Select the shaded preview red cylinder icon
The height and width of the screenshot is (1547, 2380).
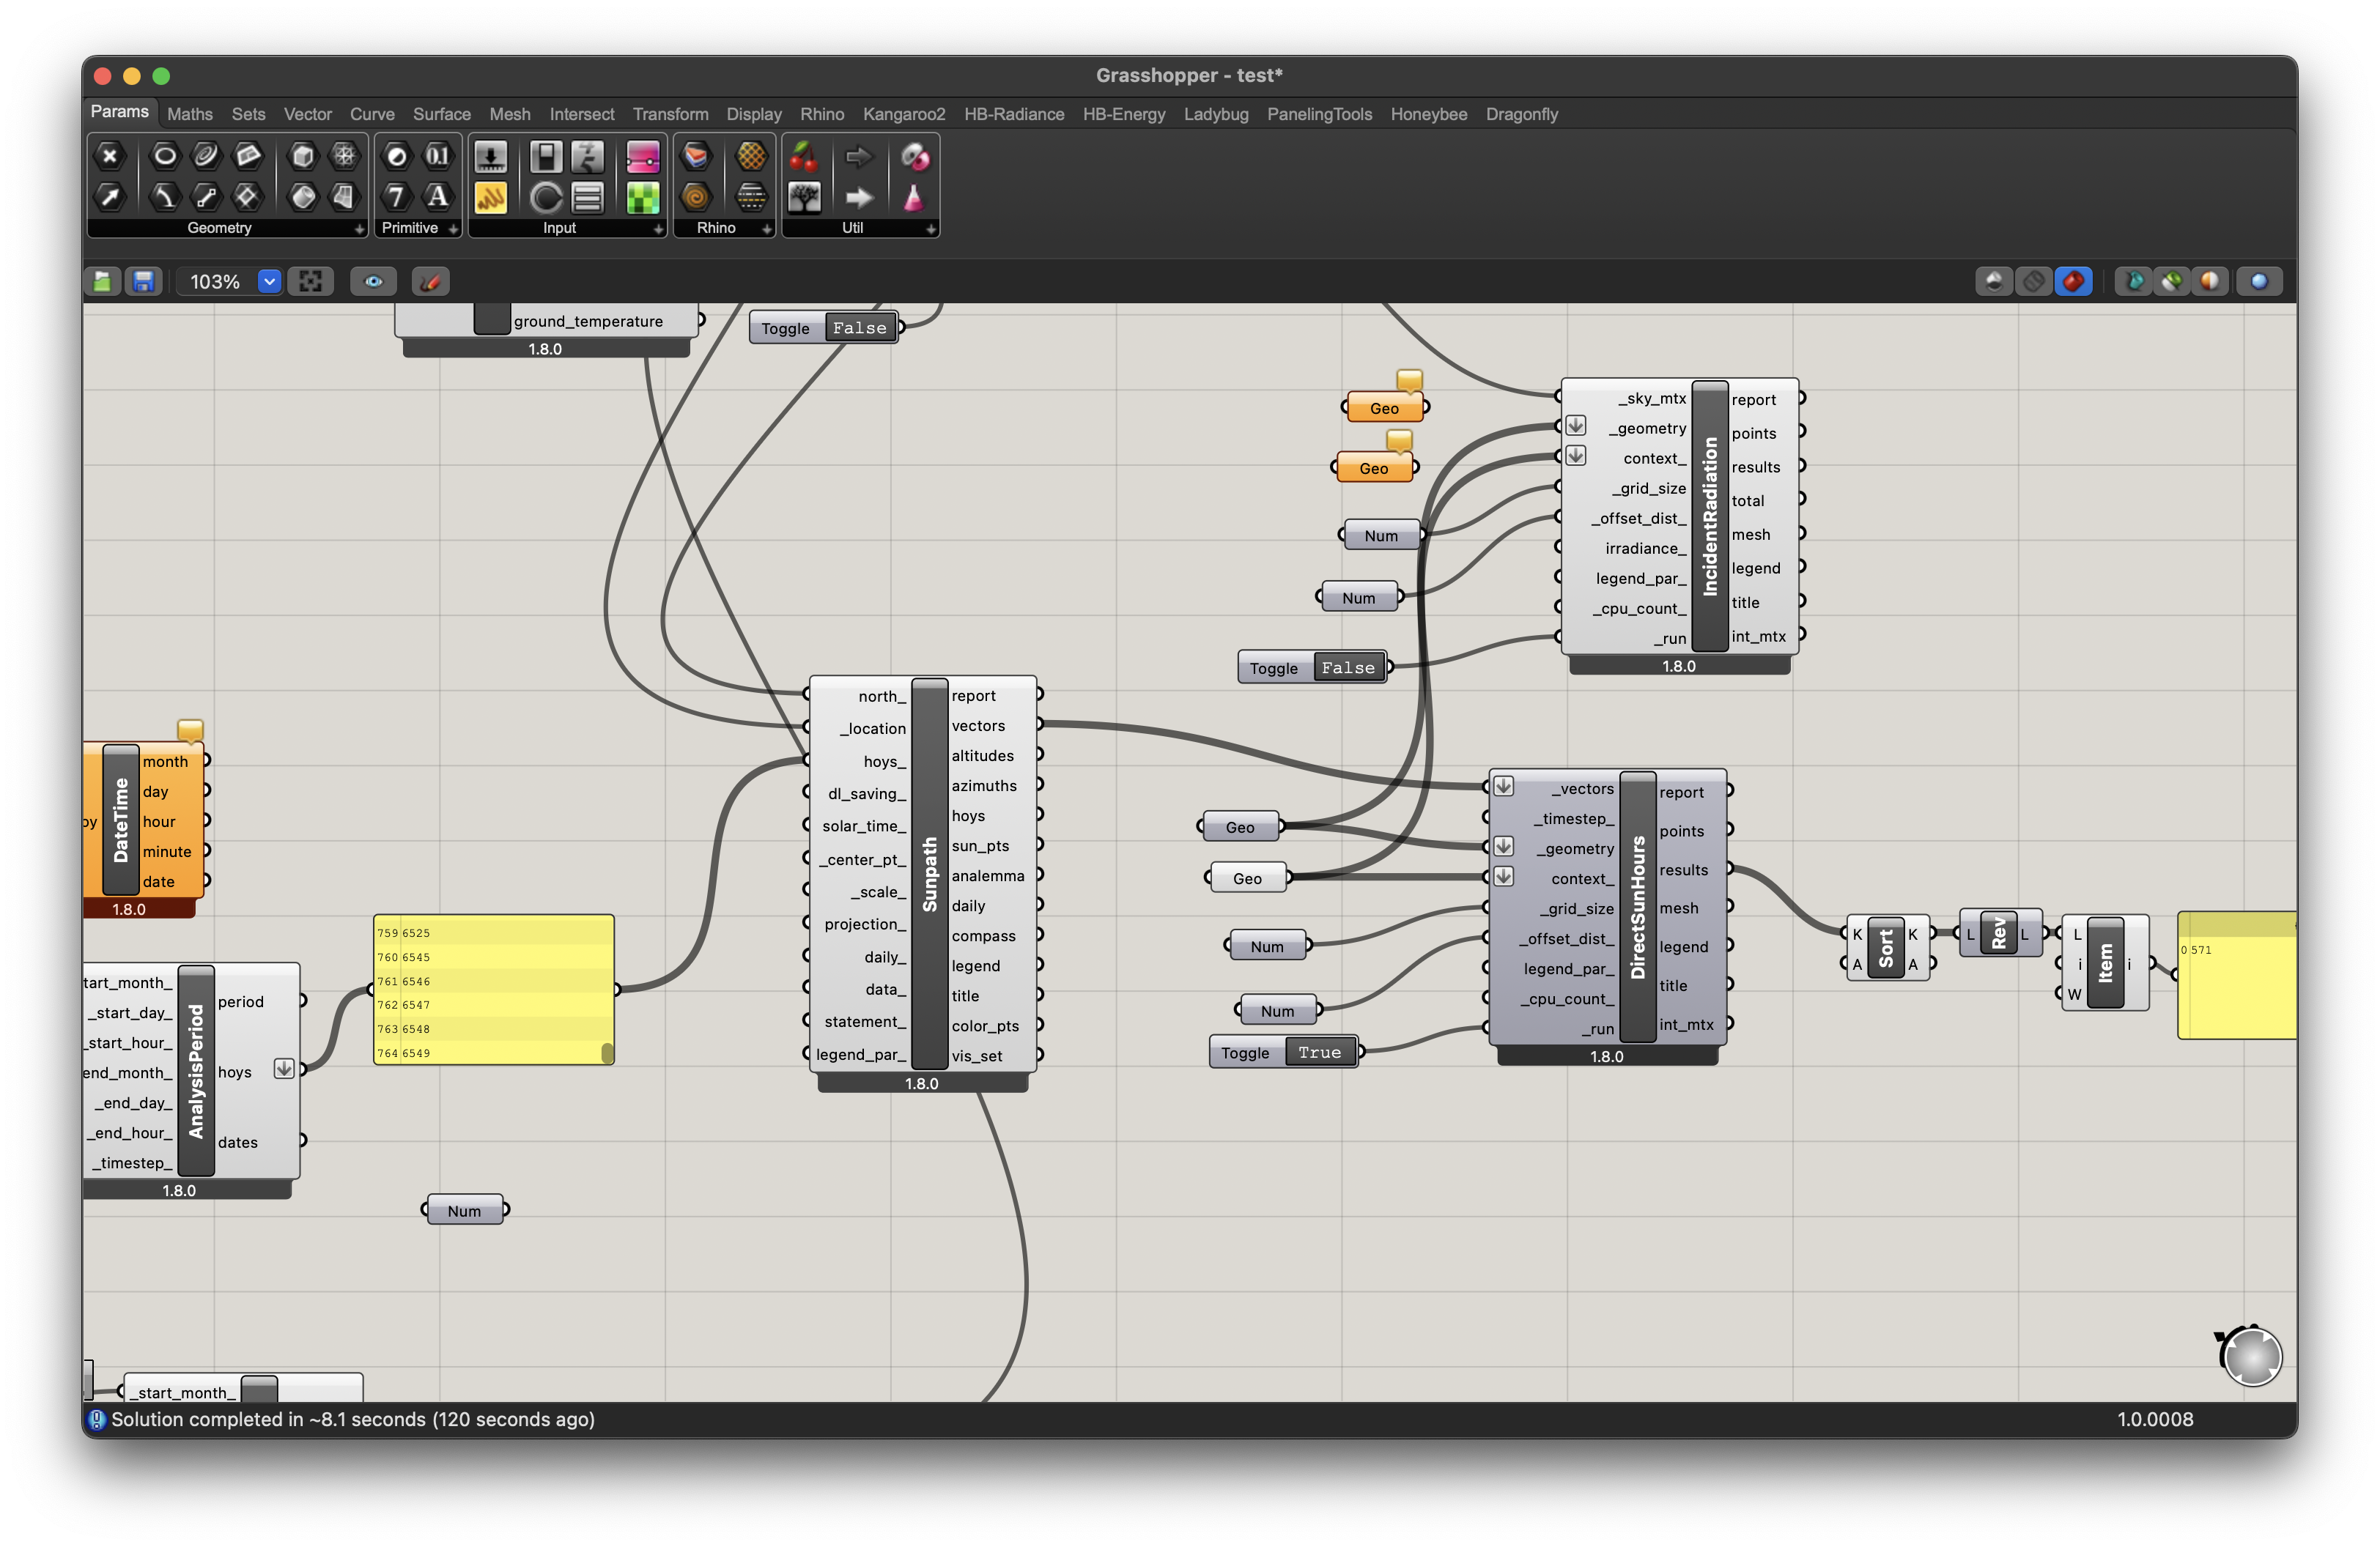pos(2073,282)
